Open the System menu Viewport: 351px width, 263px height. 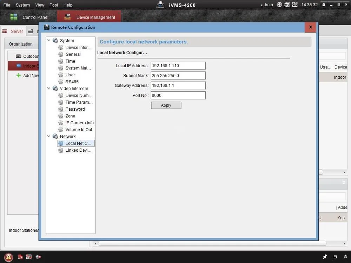click(x=22, y=5)
